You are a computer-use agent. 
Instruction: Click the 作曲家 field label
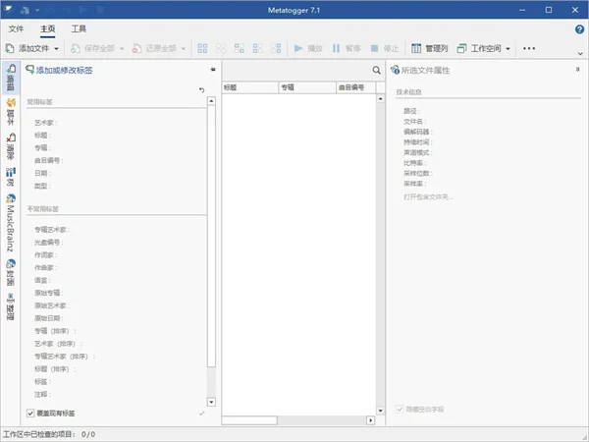[45, 267]
